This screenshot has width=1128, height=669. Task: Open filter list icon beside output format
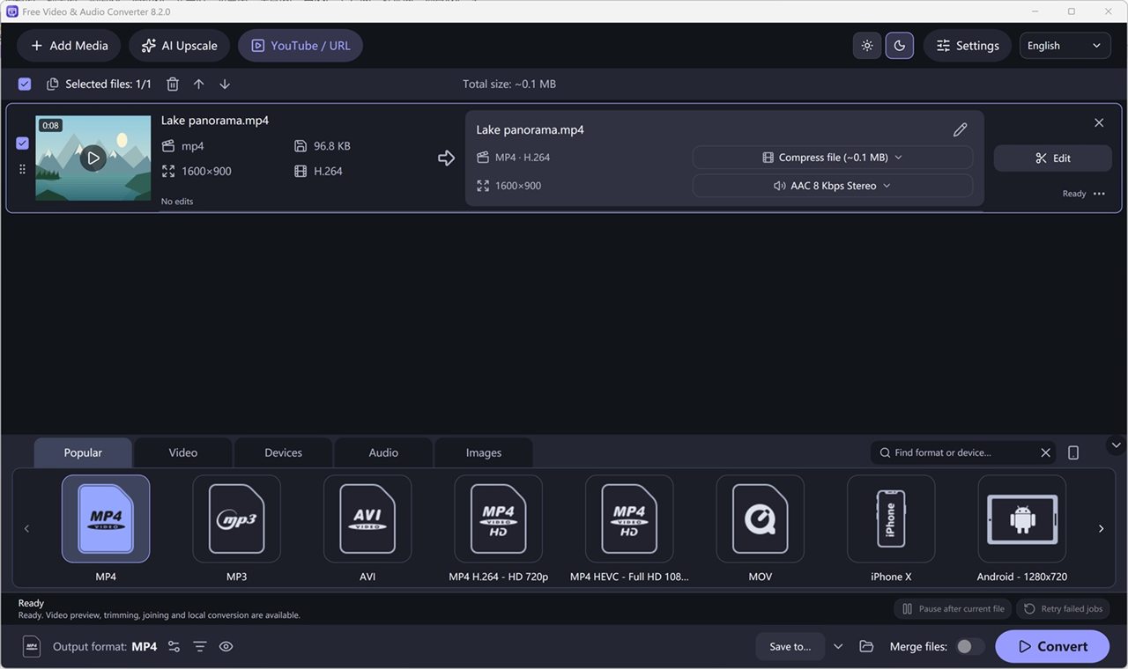pos(200,646)
